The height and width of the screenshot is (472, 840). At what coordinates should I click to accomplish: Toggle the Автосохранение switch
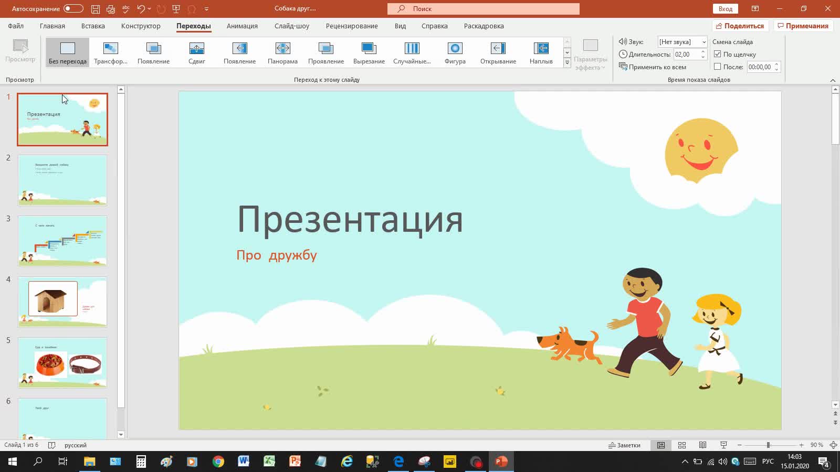coord(73,8)
